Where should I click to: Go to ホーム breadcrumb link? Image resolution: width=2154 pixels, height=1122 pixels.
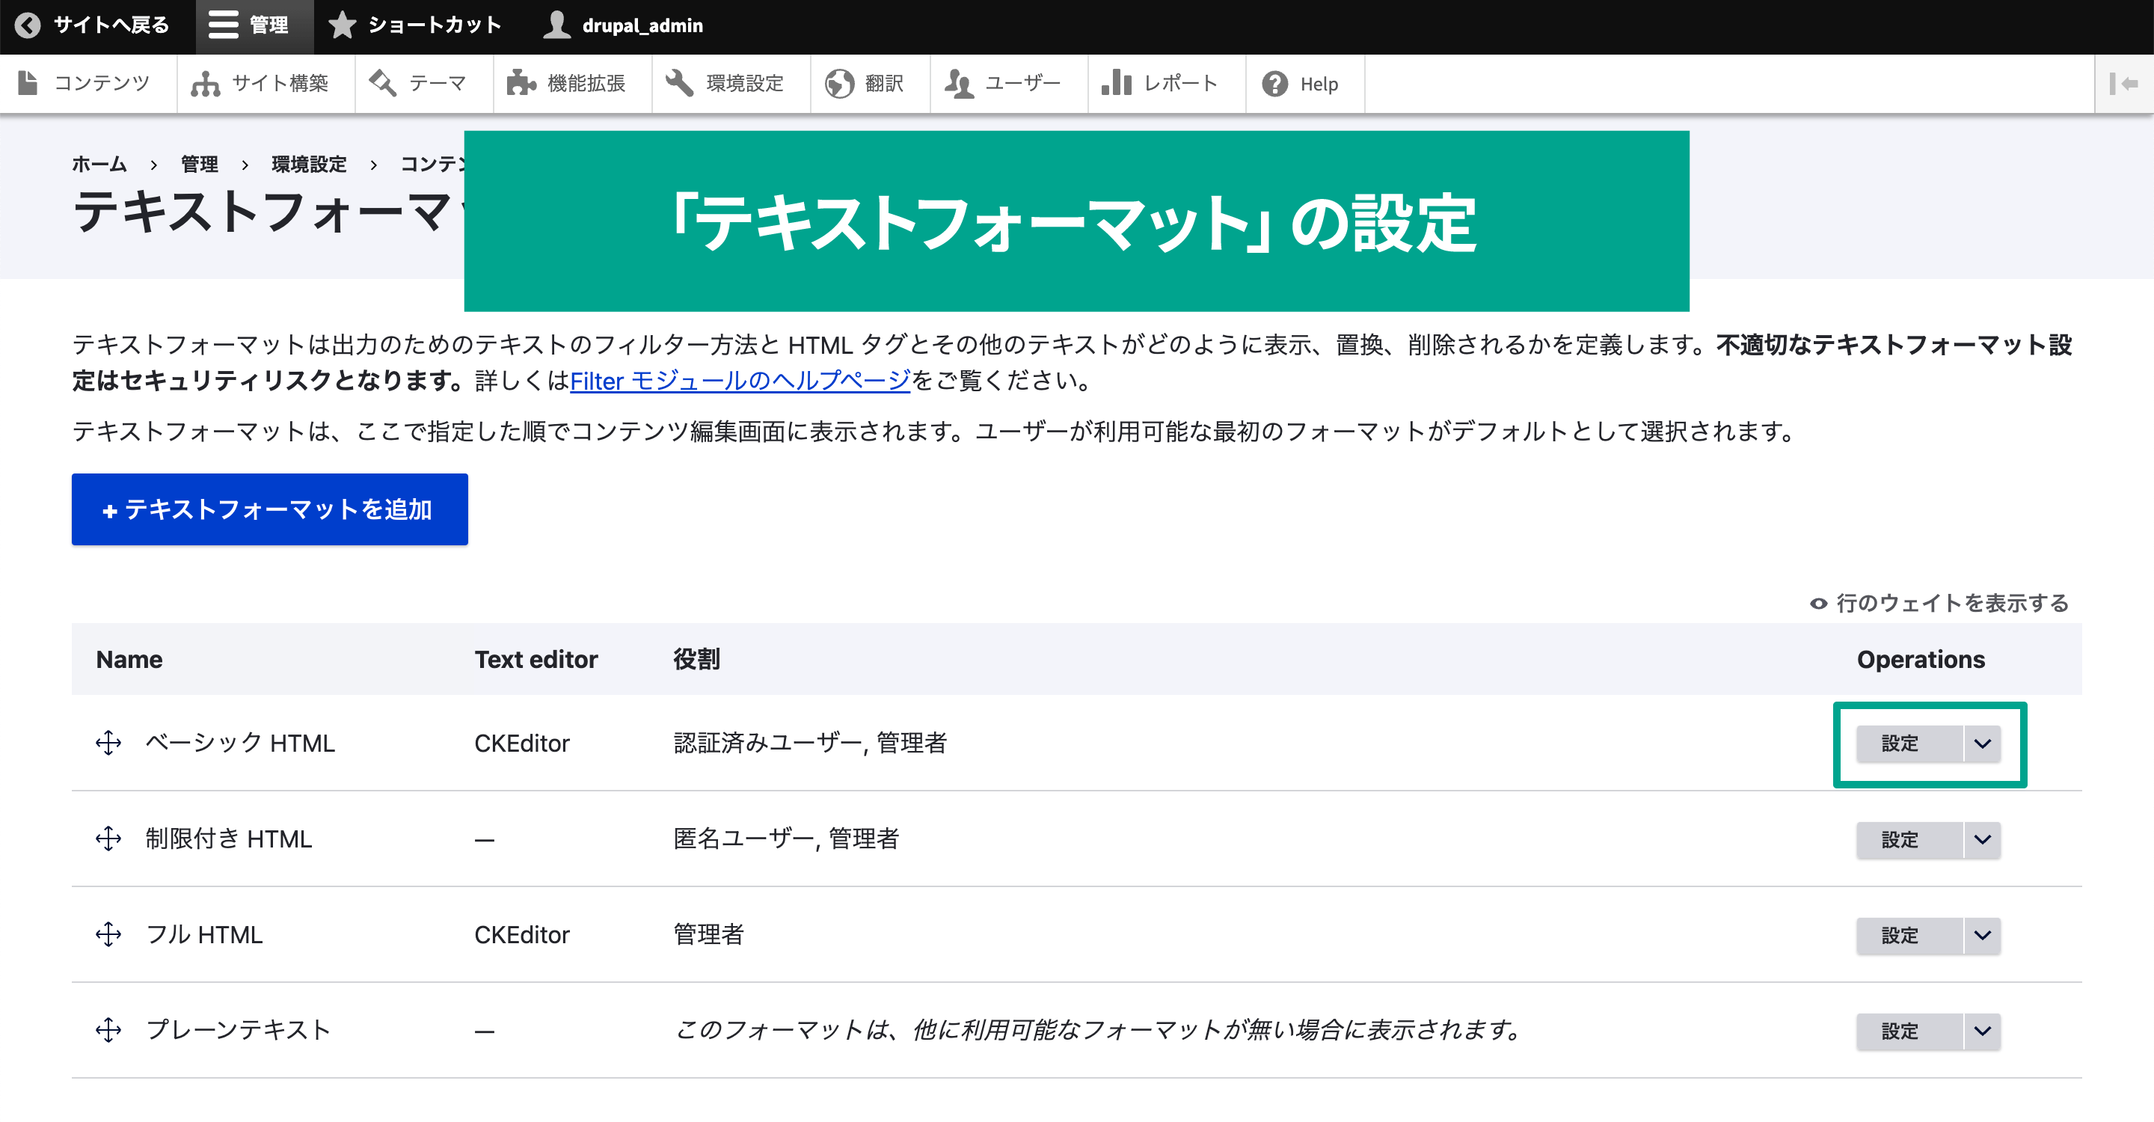click(x=99, y=164)
